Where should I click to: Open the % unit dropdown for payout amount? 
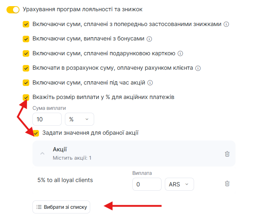click(79, 119)
